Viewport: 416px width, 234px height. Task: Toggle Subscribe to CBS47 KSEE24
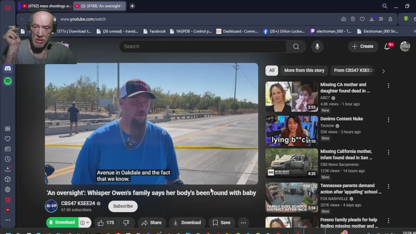click(123, 206)
